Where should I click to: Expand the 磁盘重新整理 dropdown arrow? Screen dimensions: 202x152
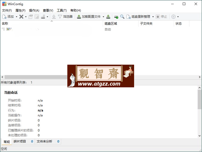153,17
